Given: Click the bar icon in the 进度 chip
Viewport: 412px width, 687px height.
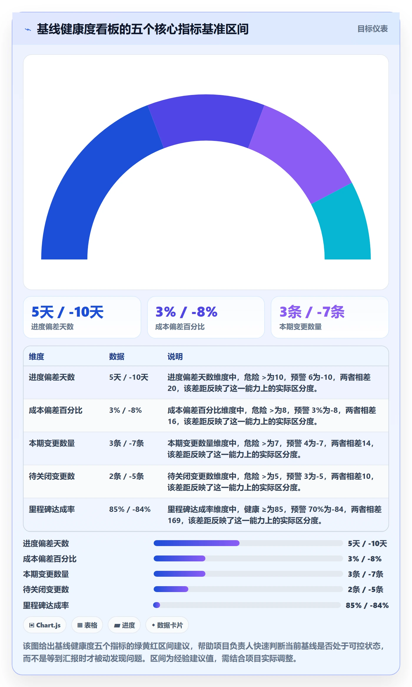Looking at the screenshot, I should coord(117,625).
